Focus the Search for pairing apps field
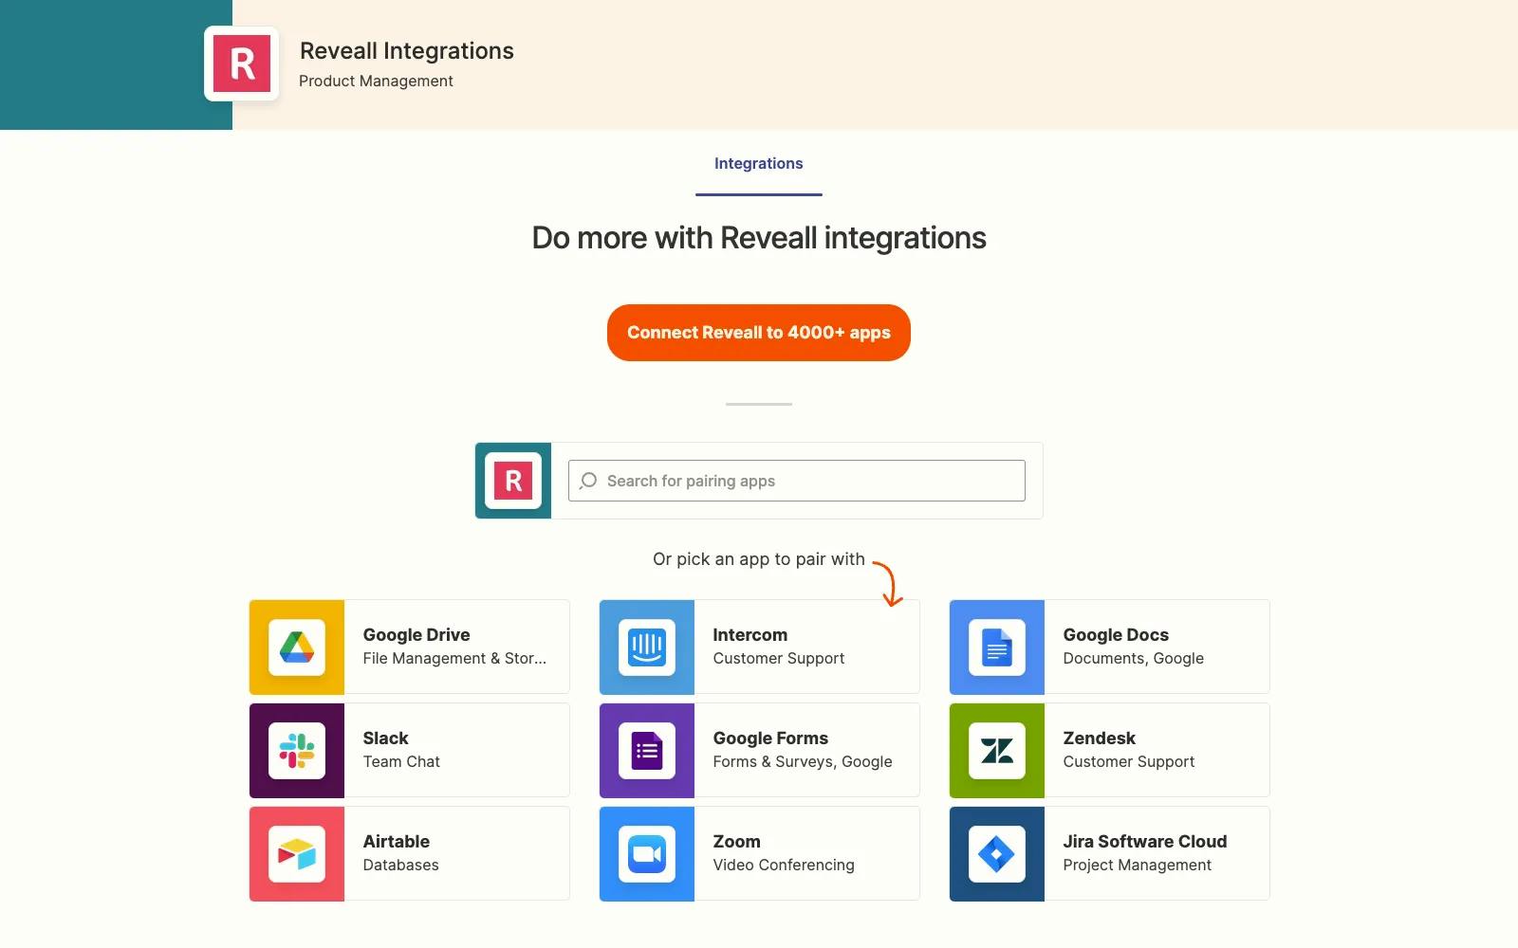Viewport: 1518px width, 948px height. pos(797,481)
